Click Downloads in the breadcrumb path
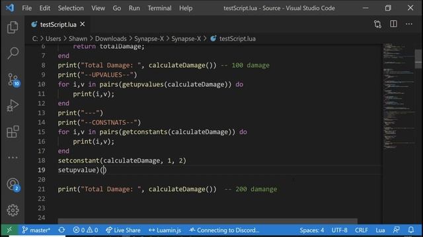The height and width of the screenshot is (237, 423). click(111, 39)
